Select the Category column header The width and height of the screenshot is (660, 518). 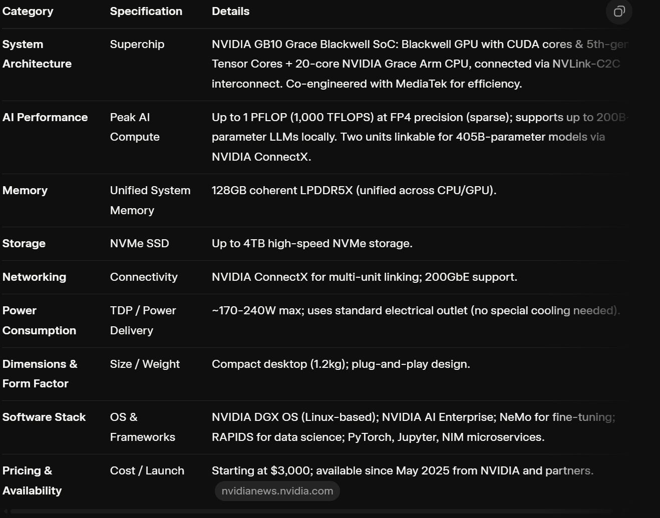coord(28,12)
